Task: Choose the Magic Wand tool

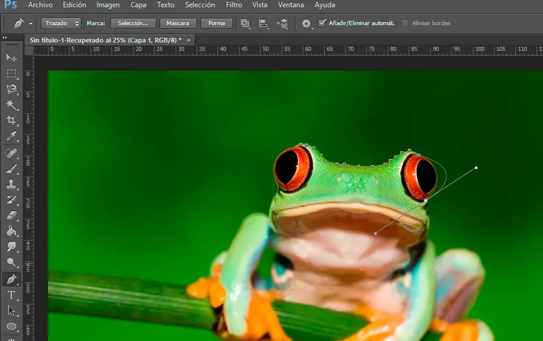Action: pyautogui.click(x=11, y=105)
